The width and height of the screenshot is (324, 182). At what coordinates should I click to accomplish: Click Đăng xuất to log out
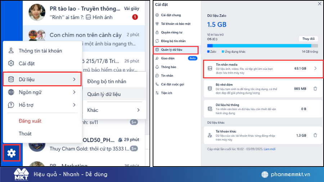point(30,121)
